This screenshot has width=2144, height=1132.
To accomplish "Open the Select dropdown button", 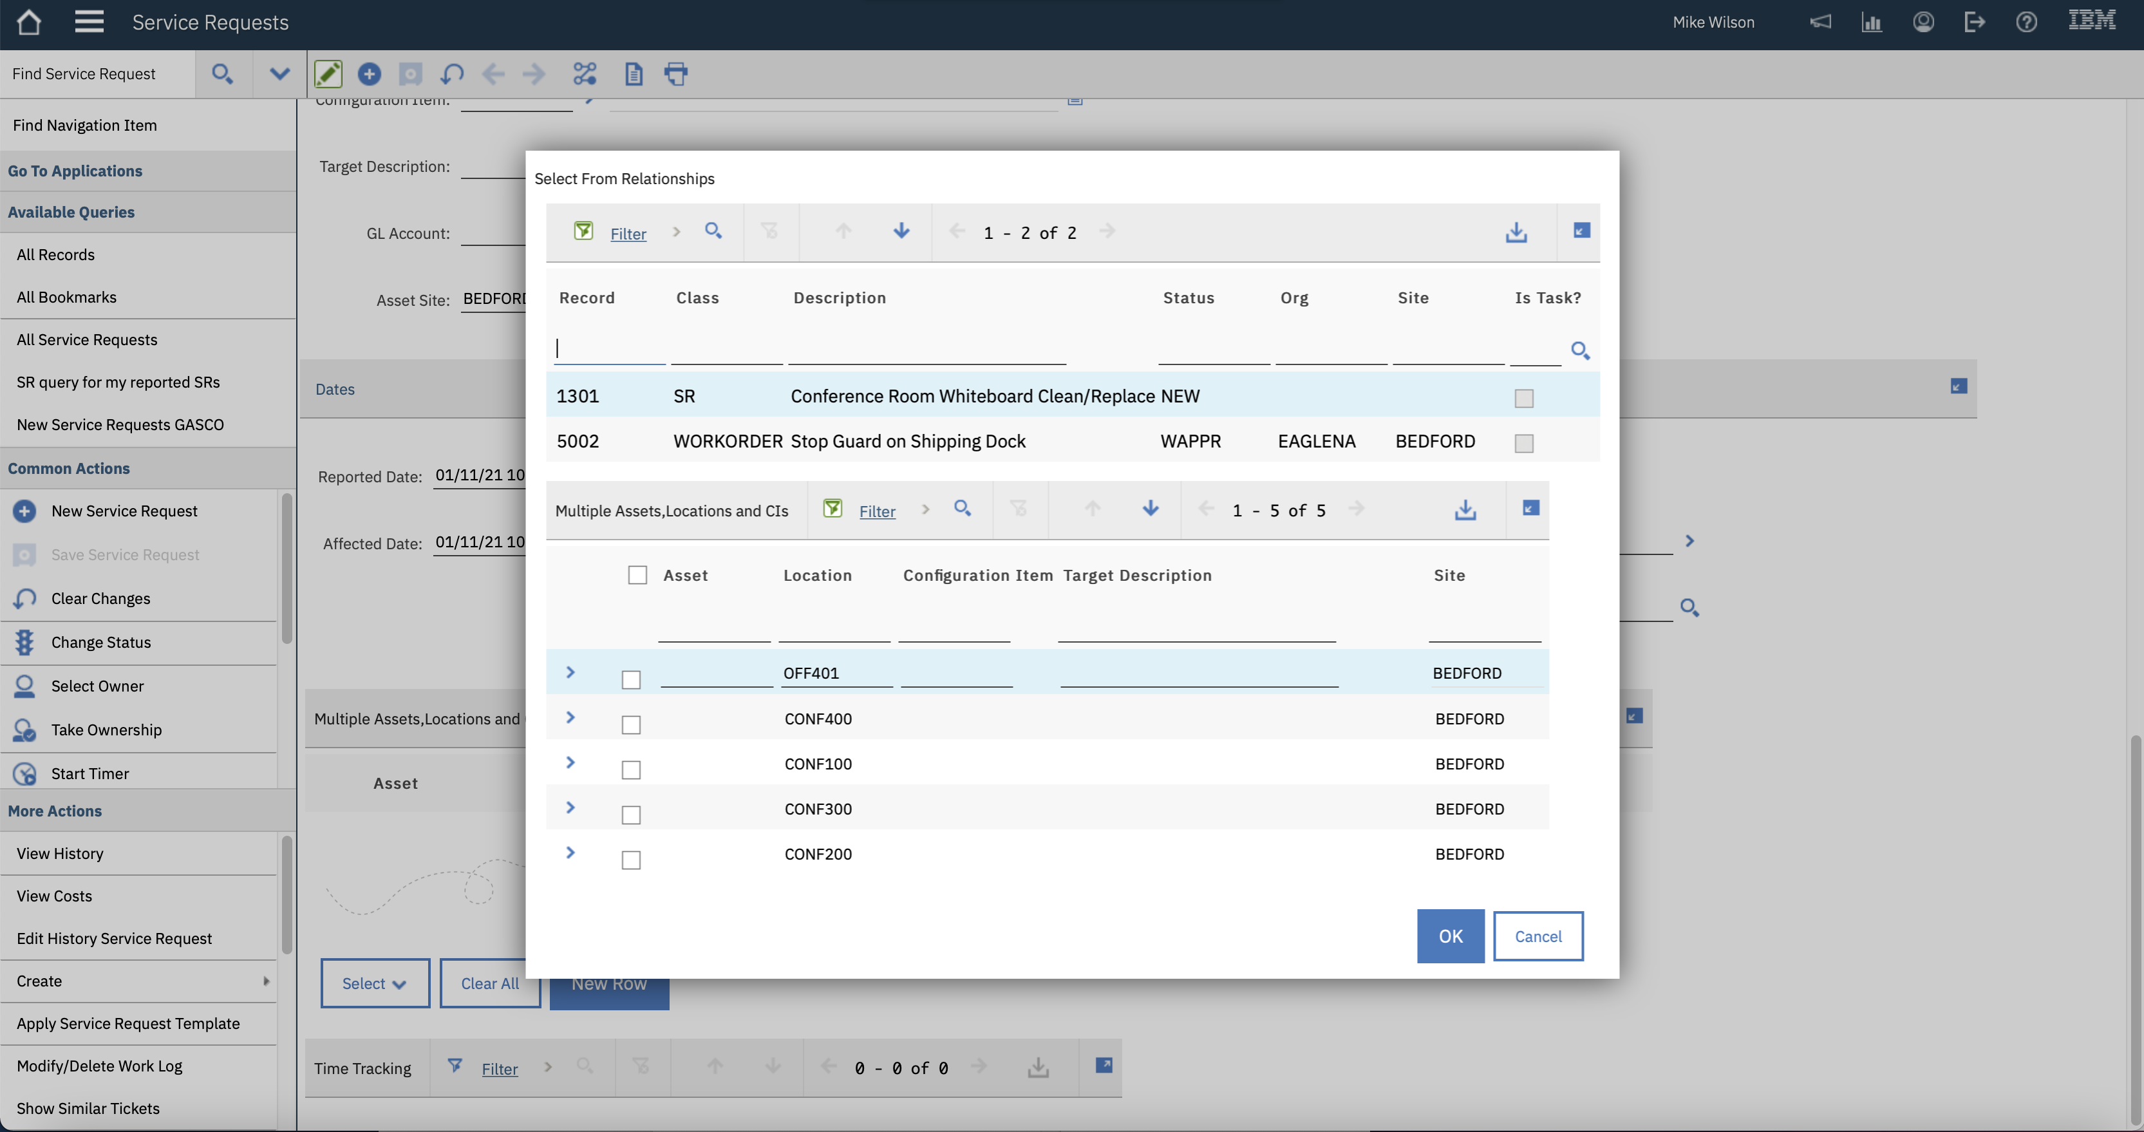I will click(x=375, y=983).
